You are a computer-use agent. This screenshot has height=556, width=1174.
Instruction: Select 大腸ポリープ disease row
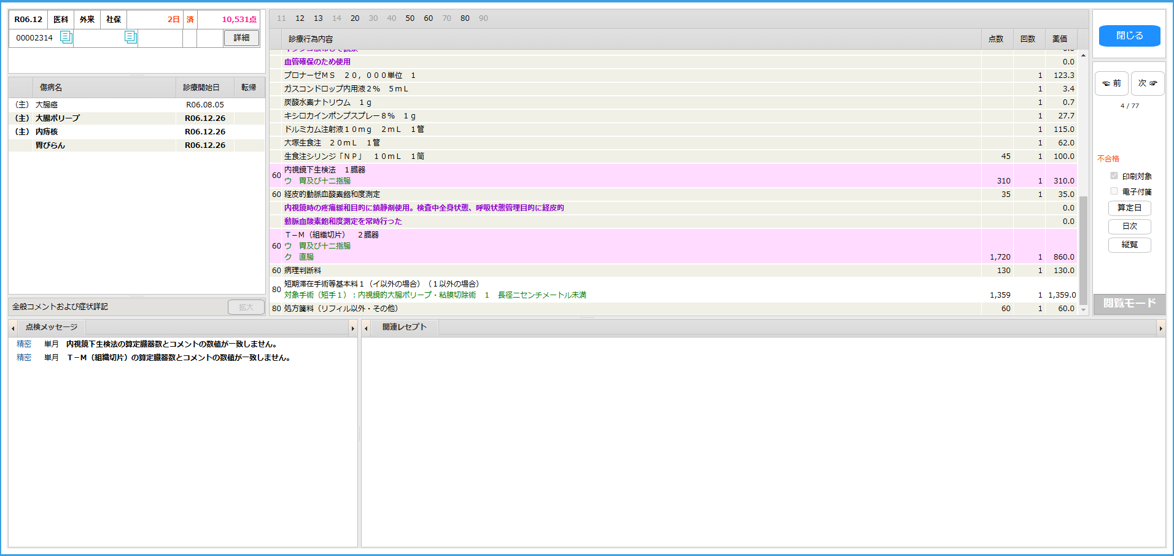137,118
